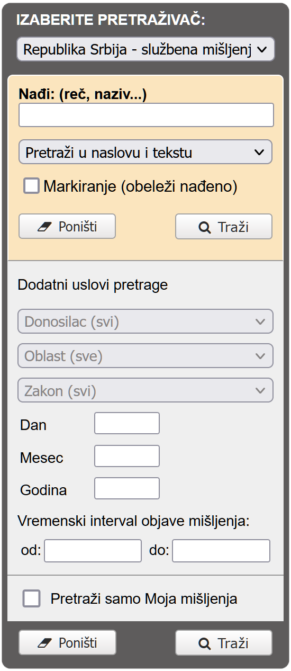Click the chevron arrow of Zakon dropdown
This screenshot has width=291, height=671.
[x=260, y=391]
